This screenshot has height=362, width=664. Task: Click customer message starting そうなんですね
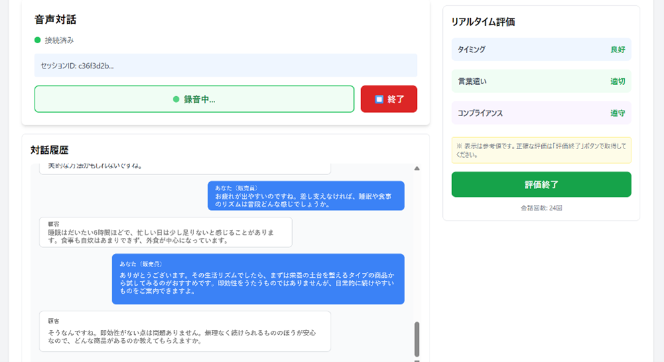click(x=185, y=332)
